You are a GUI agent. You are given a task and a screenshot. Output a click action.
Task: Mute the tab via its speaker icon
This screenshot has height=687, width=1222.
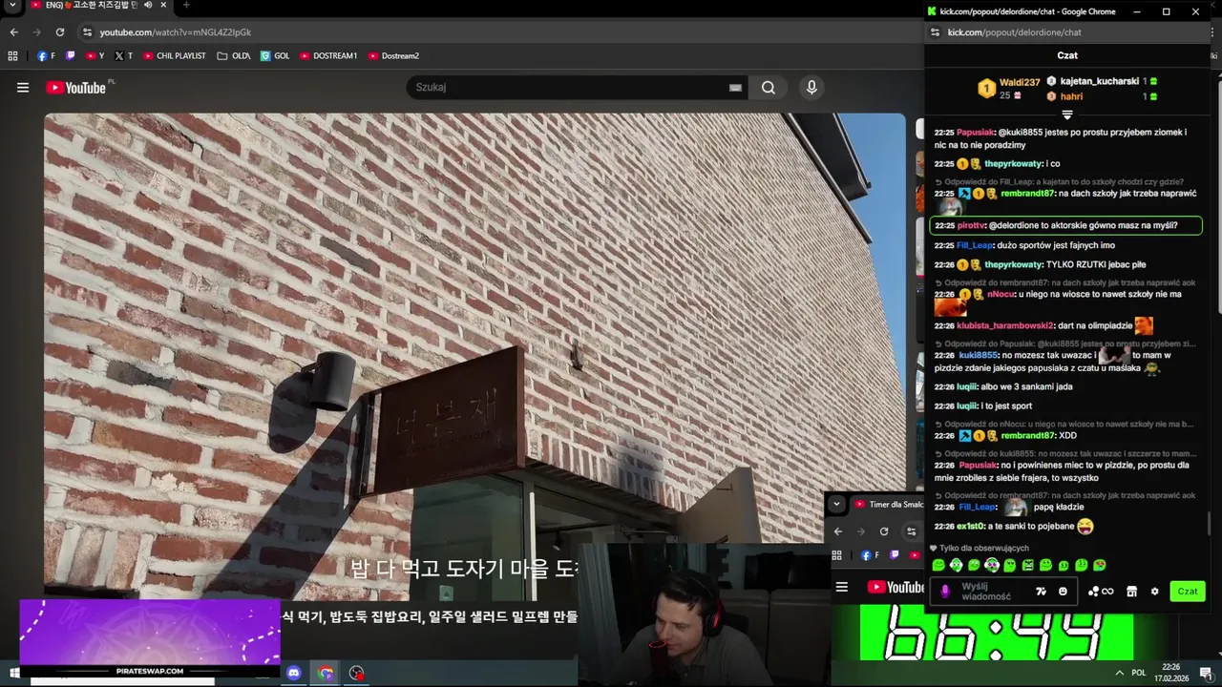147,6
